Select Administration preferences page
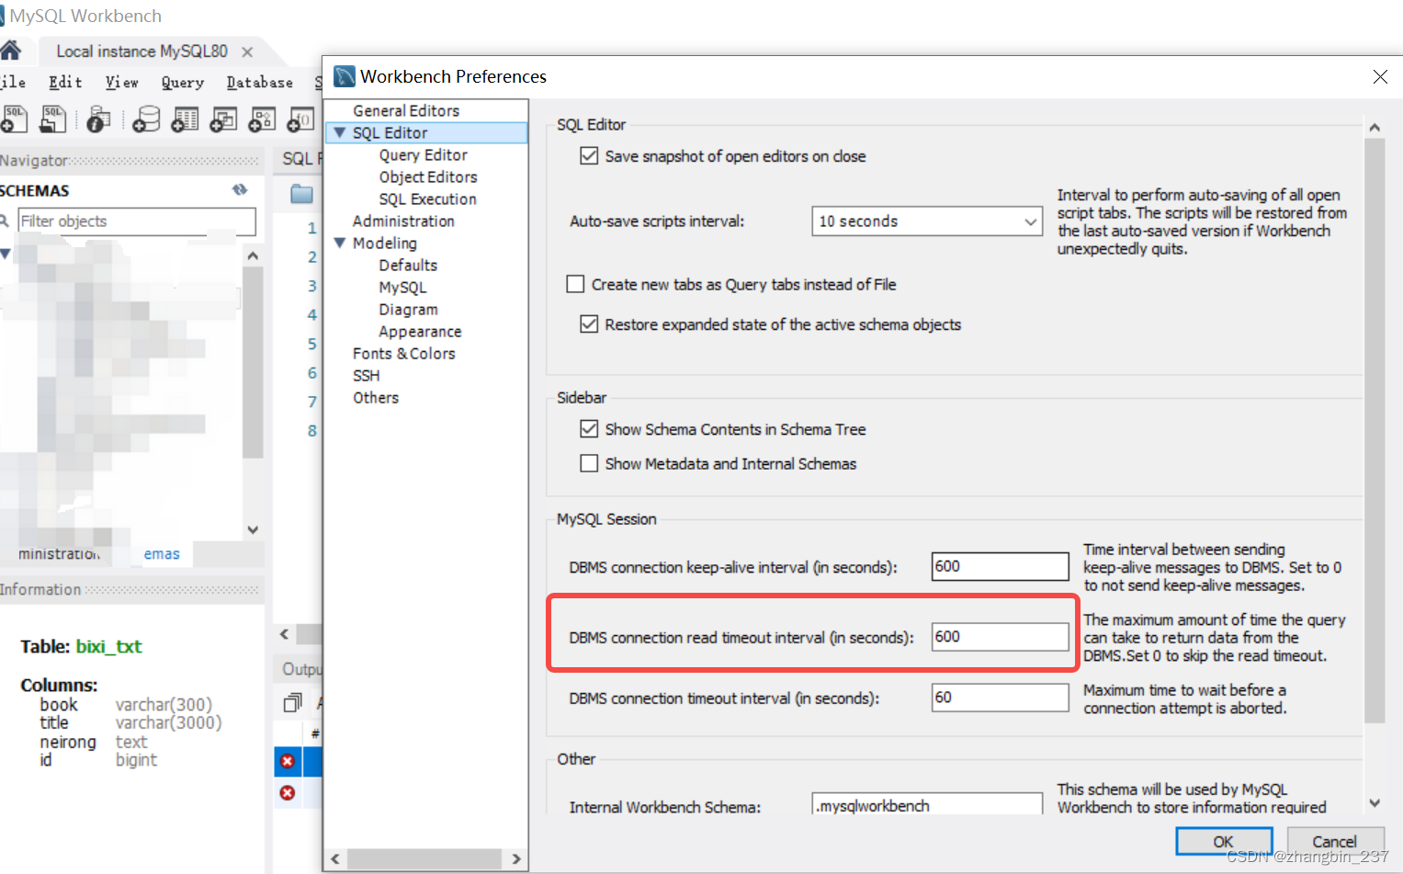The height and width of the screenshot is (874, 1403). coord(403,221)
